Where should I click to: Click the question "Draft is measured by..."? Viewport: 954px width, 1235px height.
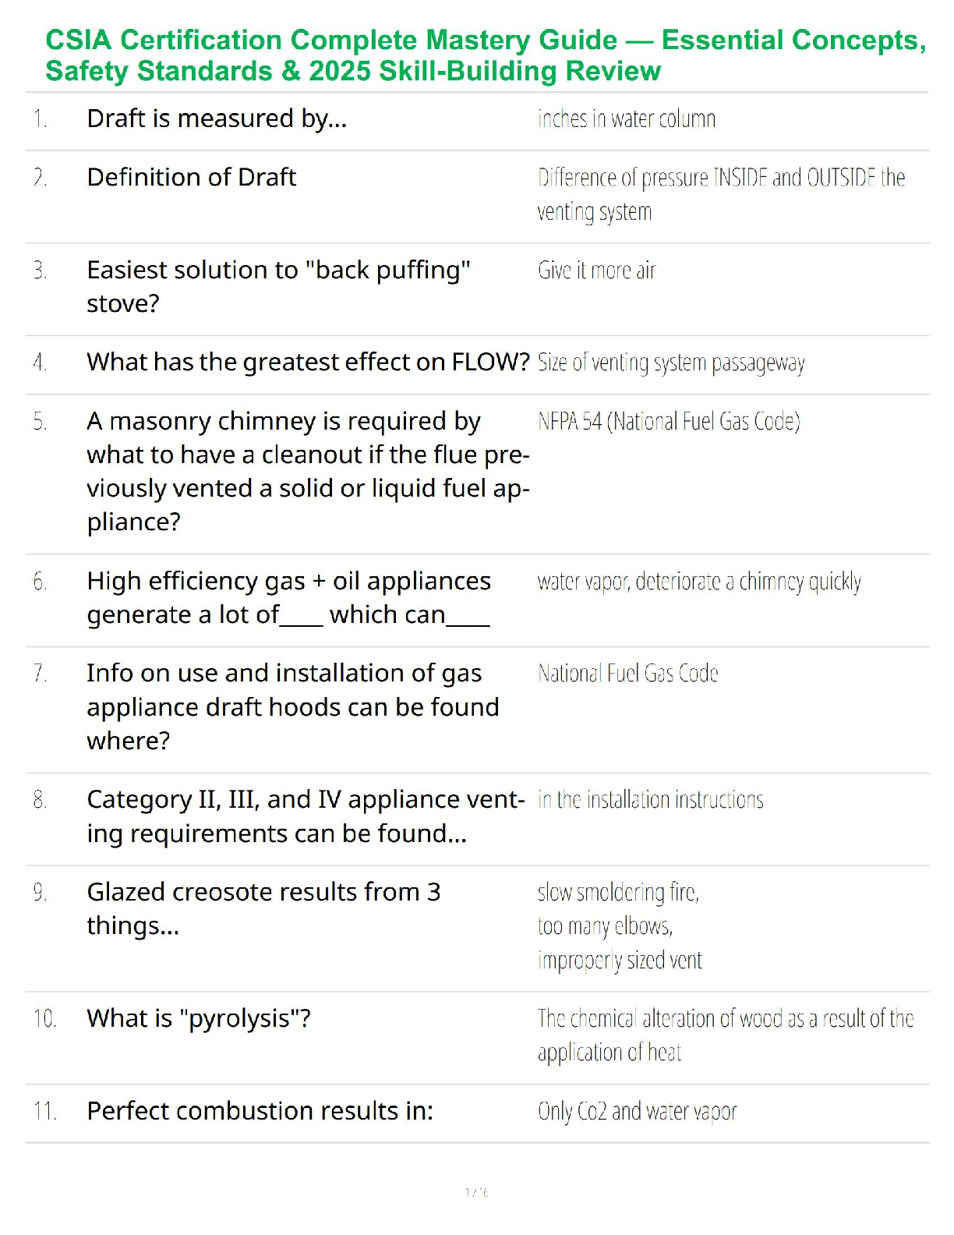217,119
